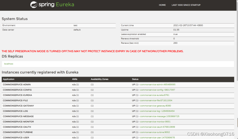Click the Spring Eureka logo
Image resolution: width=238 pixels, height=139 pixels.
coord(52,5)
